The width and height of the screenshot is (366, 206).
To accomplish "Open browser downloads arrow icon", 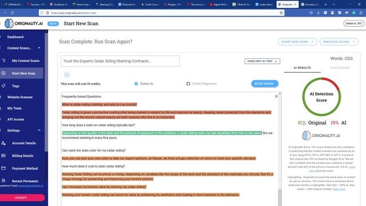I will tap(318, 13).
